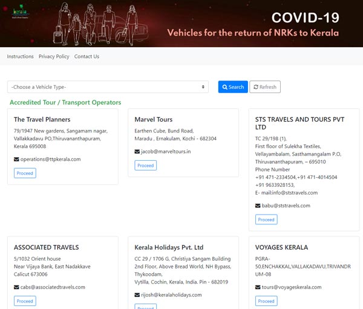
Task: Click Proceed for STS Travels and Tours
Action: (266, 220)
